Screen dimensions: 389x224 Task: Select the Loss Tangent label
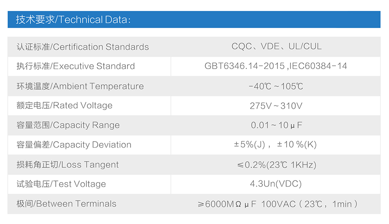[x=67, y=164]
